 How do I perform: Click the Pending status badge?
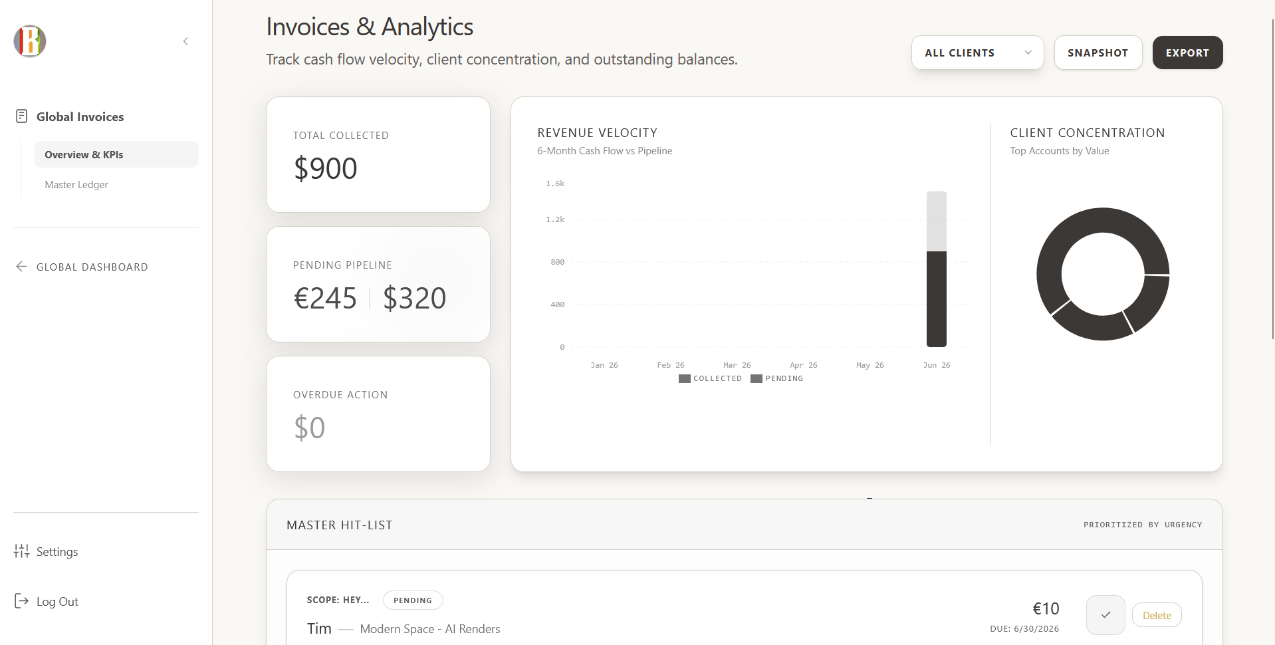[x=413, y=600]
